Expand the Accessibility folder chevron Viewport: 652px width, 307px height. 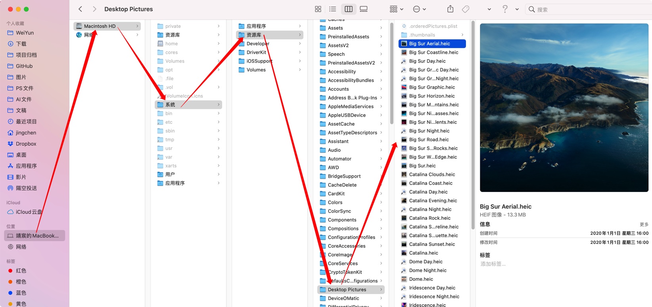point(381,71)
